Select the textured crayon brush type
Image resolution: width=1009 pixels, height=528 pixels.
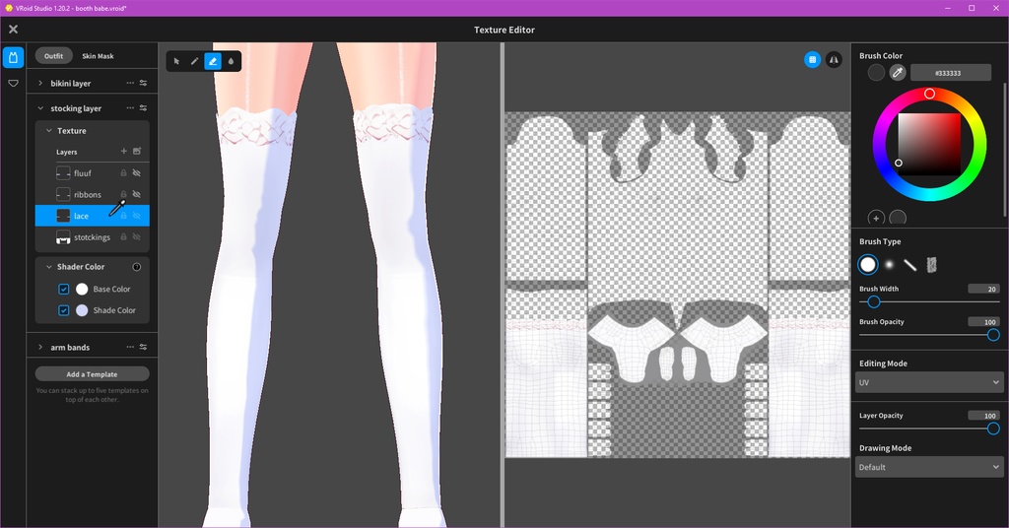tap(931, 264)
